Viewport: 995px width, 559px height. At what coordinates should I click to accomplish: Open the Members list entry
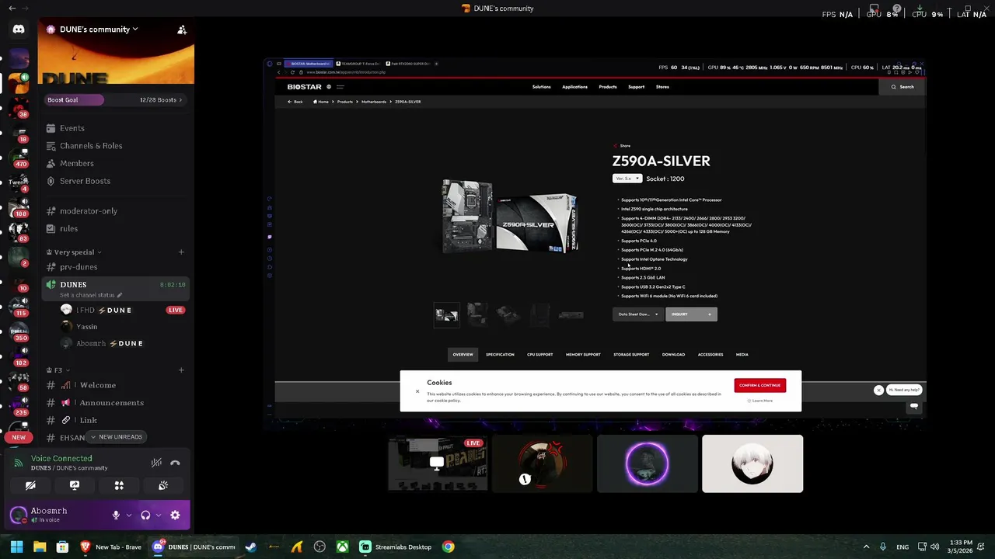[115, 163]
